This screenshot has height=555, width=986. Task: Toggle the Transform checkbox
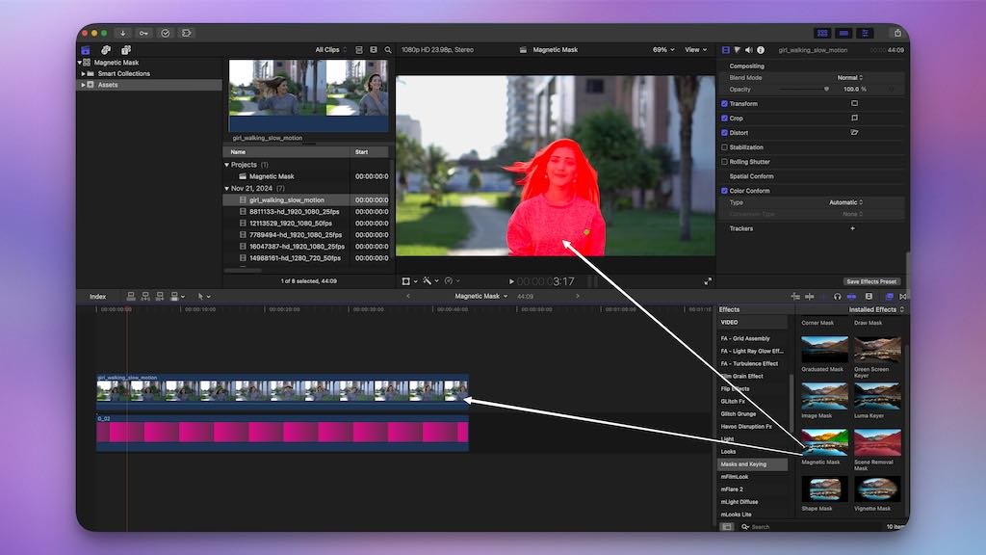click(x=724, y=103)
